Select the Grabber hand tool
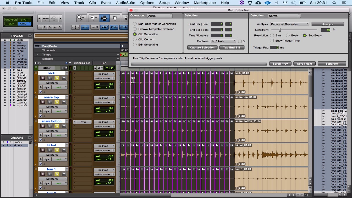The height and width of the screenshot is (198, 352). click(x=115, y=18)
